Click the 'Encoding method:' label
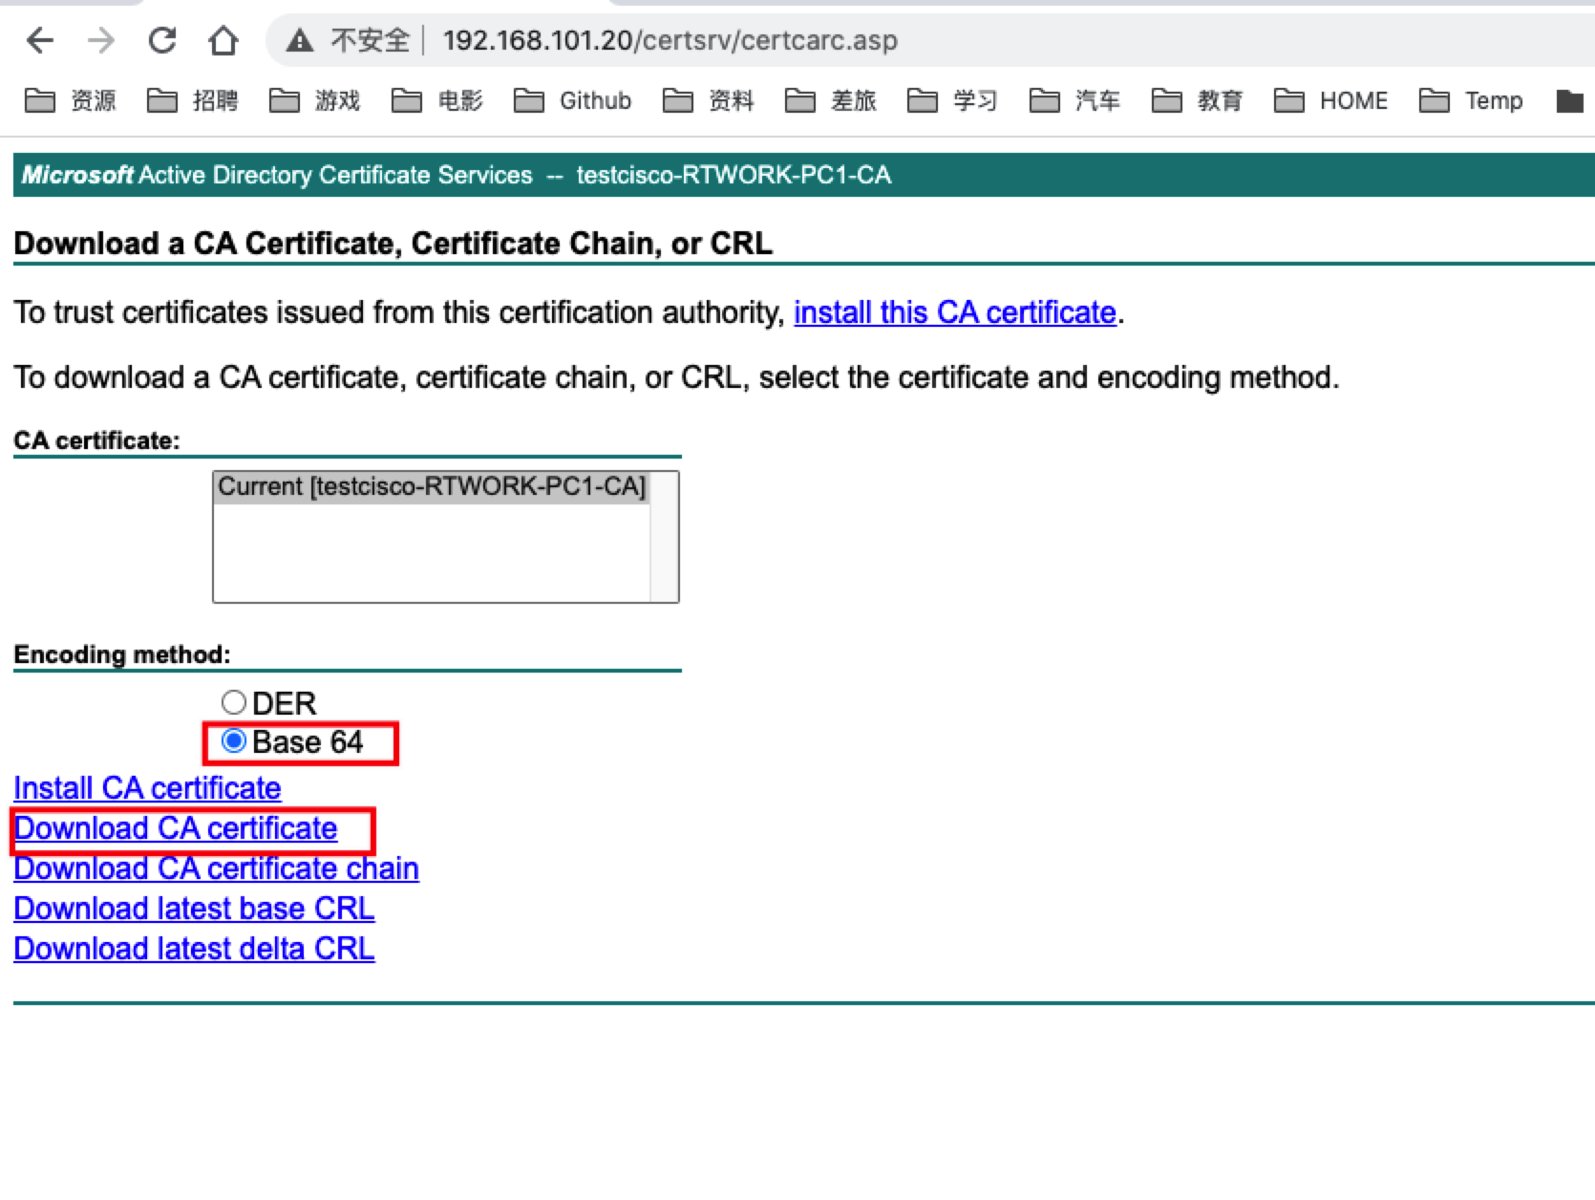Image resolution: width=1595 pixels, height=1200 pixels. coord(122,654)
